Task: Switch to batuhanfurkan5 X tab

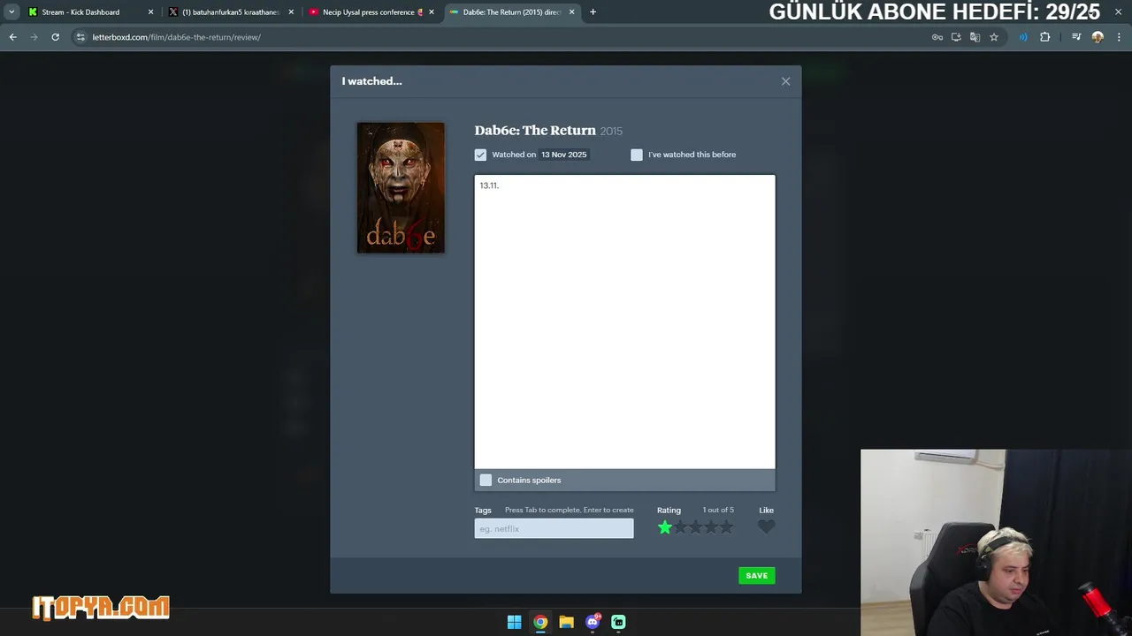Action: point(230,12)
